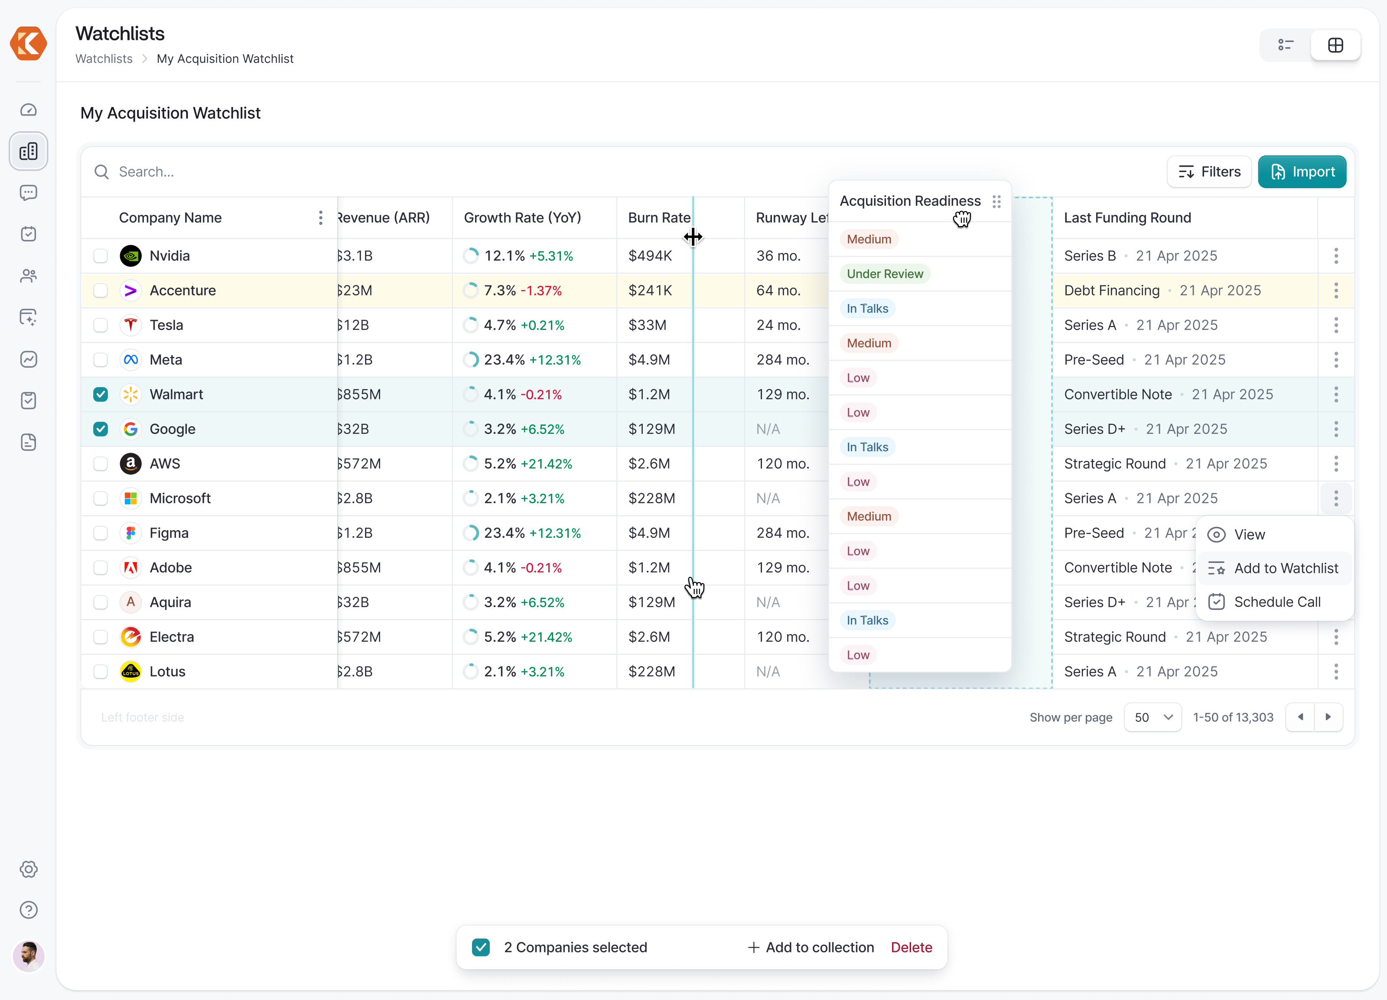Open the Microsoft company row name
This screenshot has width=1387, height=1000.
pos(180,498)
